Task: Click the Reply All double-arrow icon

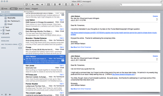Action: coord(37,5)
